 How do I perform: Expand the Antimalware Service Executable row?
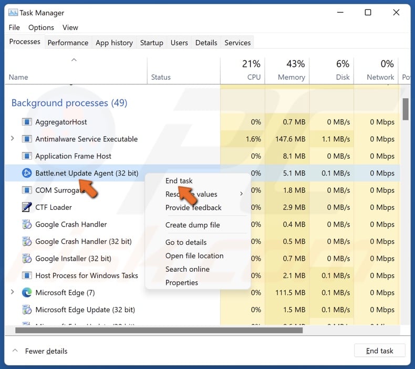click(12, 138)
